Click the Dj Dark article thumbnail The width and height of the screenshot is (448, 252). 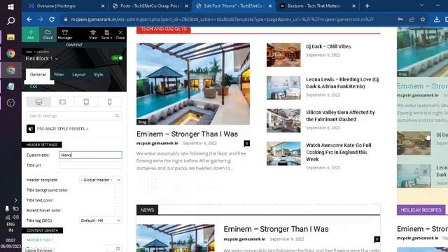(283, 55)
